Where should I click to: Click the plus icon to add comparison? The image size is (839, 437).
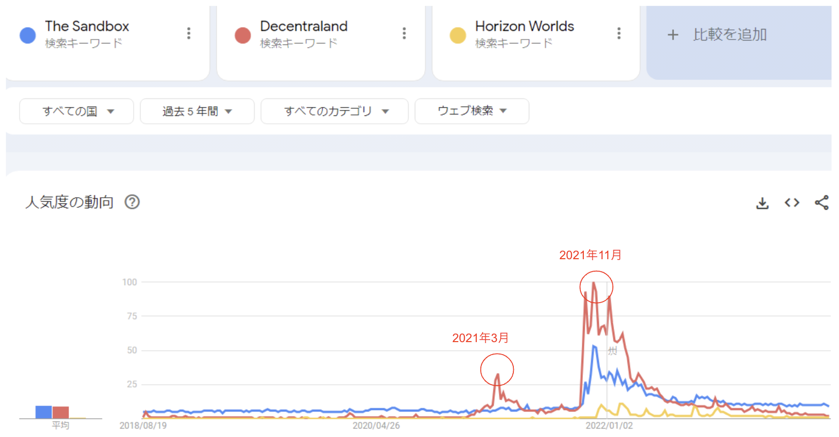673,34
